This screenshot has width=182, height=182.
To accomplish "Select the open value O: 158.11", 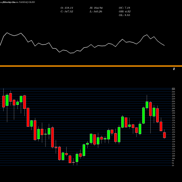I will point(67,8).
